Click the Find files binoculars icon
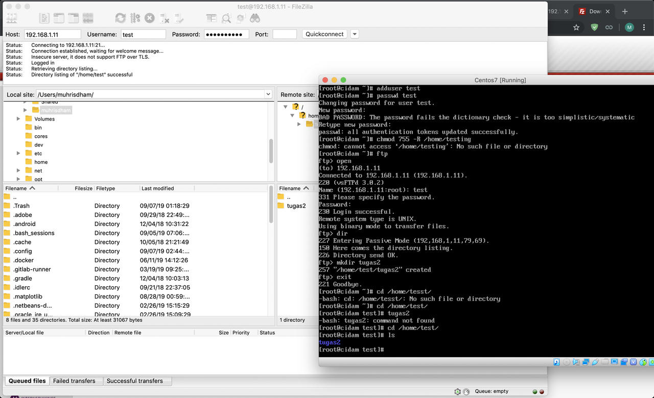This screenshot has width=654, height=398. [255, 18]
